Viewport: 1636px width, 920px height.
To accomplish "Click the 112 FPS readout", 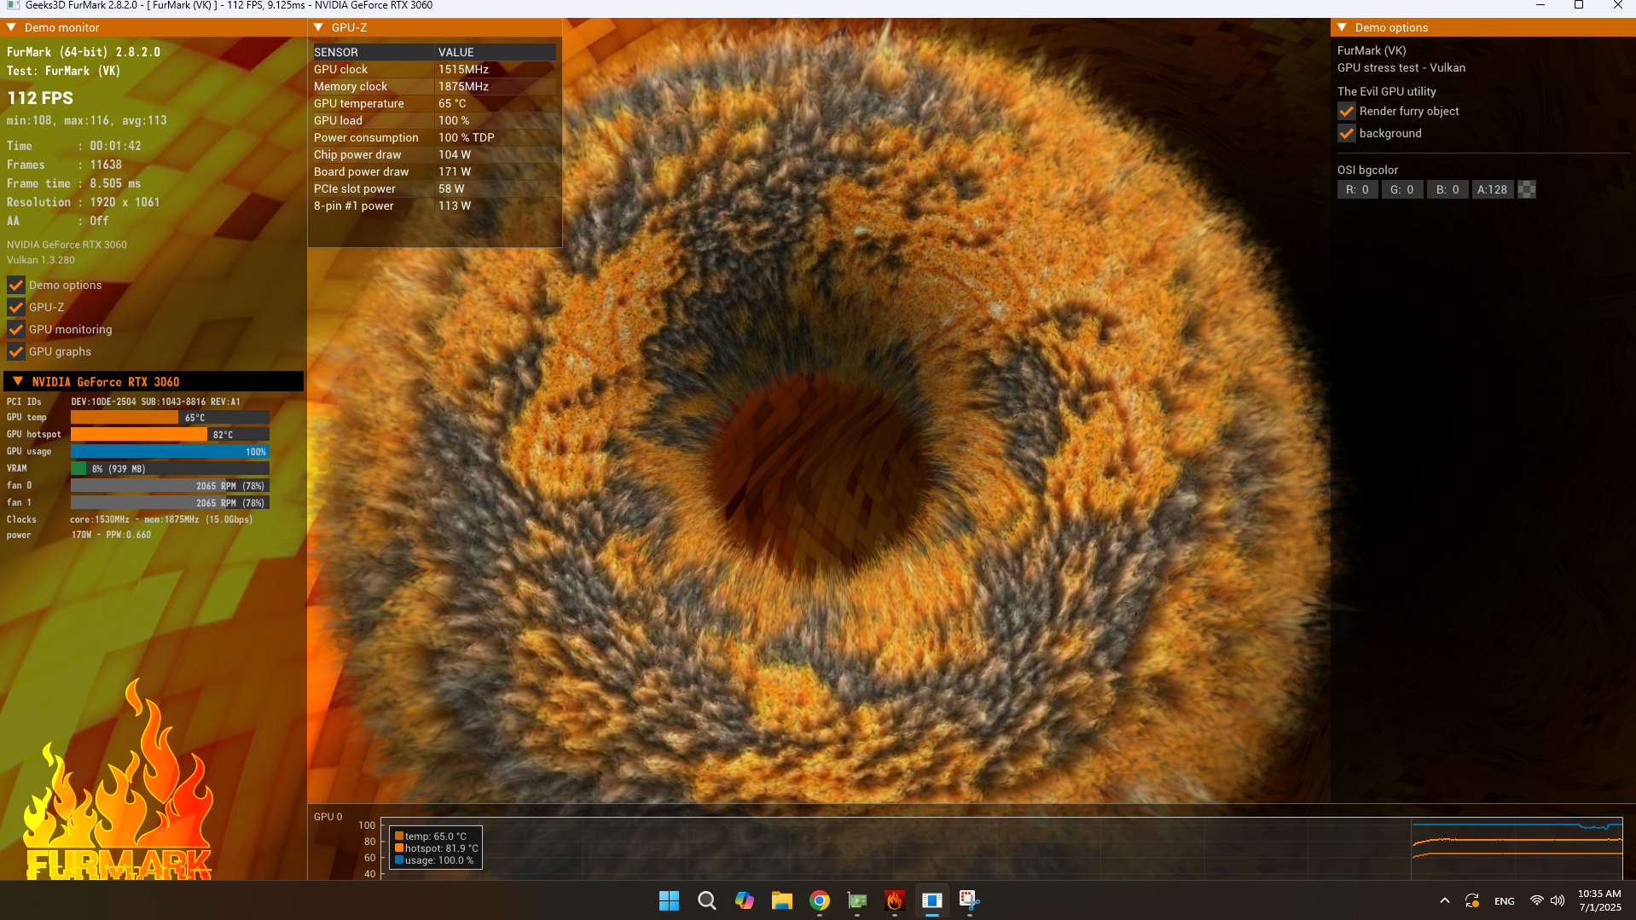I will click(40, 98).
